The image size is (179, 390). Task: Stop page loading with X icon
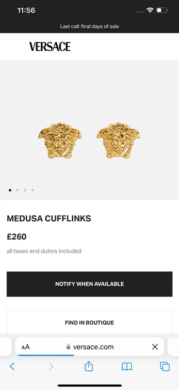(155, 347)
